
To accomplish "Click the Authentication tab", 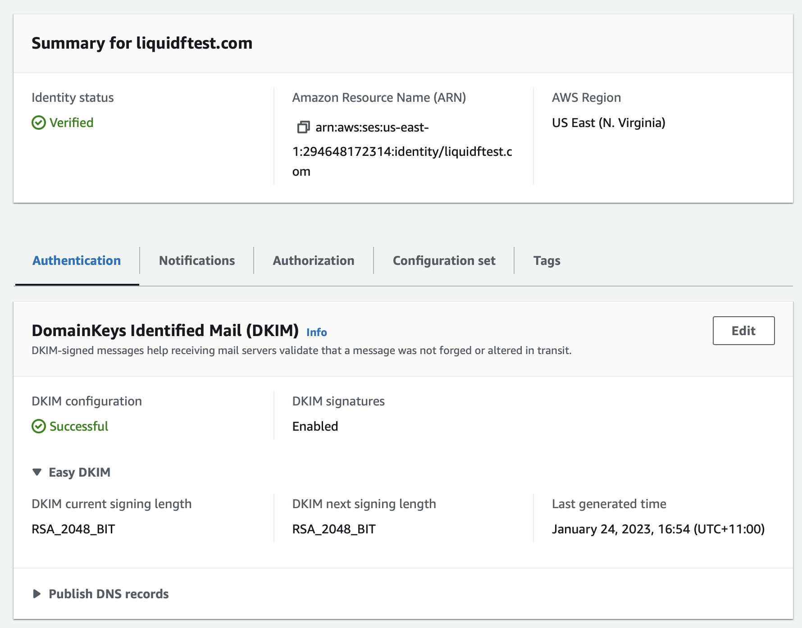I will click(76, 260).
